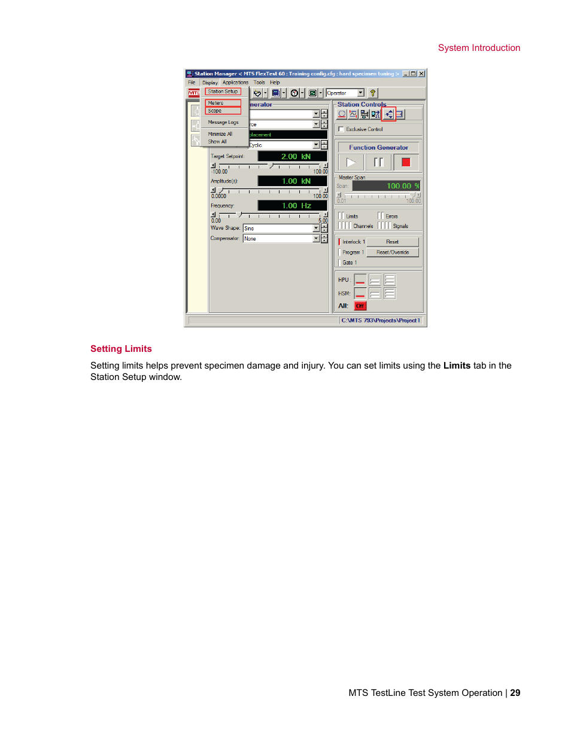Click the Compensator spinner buttons
This screenshot has width=571, height=739.
pos(324,238)
